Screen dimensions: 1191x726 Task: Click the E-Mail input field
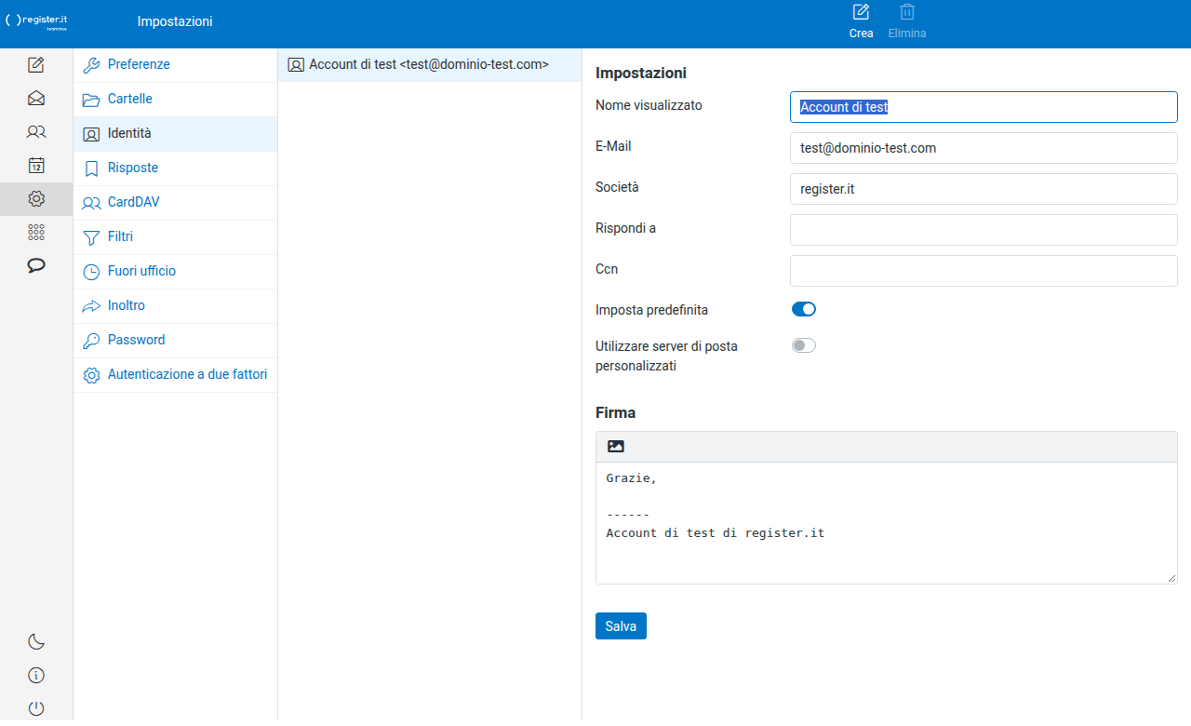pyautogui.click(x=984, y=148)
